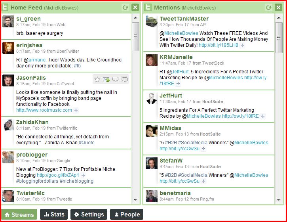Go to the People tab

tap(126, 214)
